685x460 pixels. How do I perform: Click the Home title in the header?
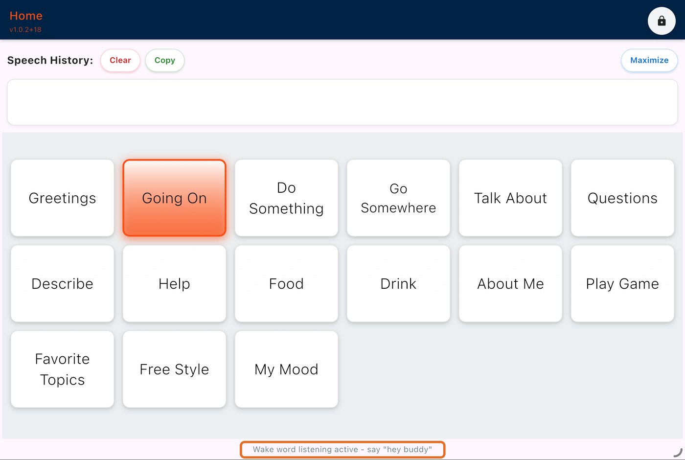pyautogui.click(x=26, y=16)
